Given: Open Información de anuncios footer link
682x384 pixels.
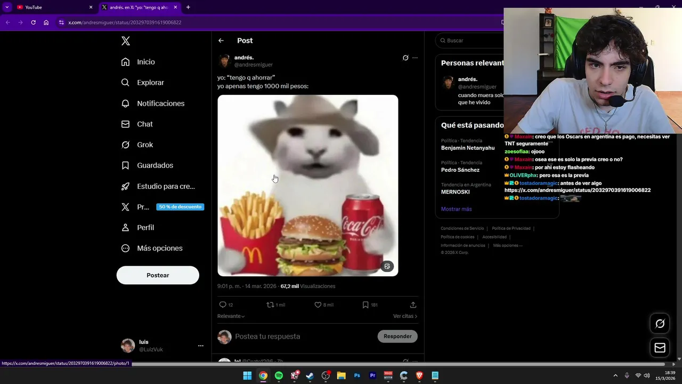Looking at the screenshot, I should pos(463,245).
